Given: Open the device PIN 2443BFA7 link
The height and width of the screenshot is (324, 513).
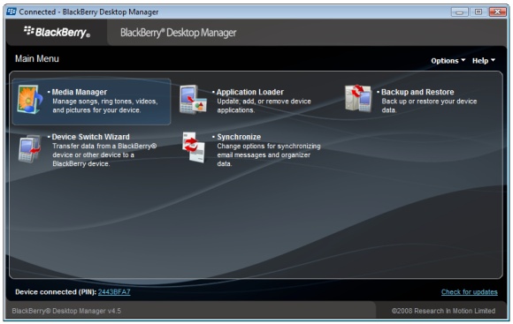Looking at the screenshot, I should (114, 292).
